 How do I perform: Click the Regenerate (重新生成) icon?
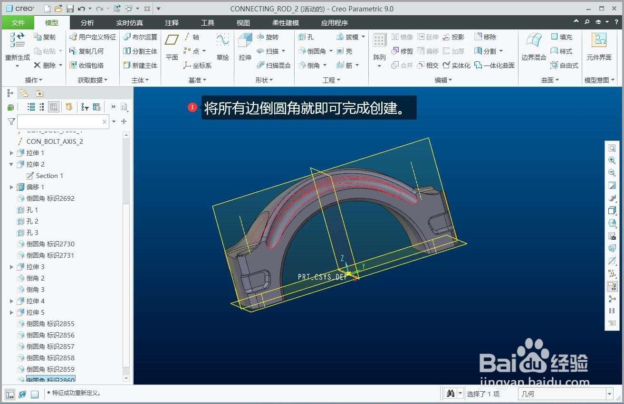17,40
